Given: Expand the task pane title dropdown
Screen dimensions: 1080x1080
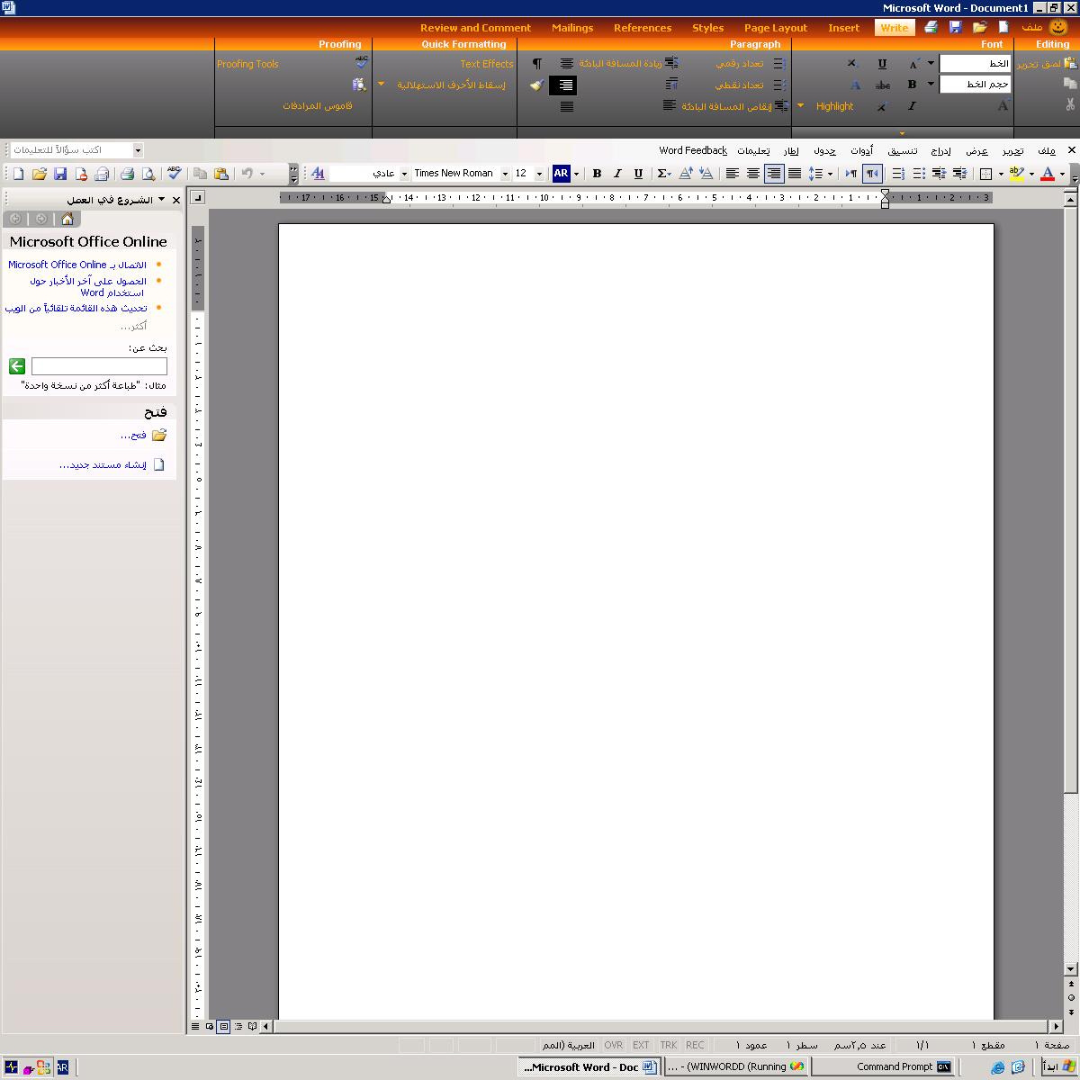Looking at the screenshot, I should click(161, 200).
